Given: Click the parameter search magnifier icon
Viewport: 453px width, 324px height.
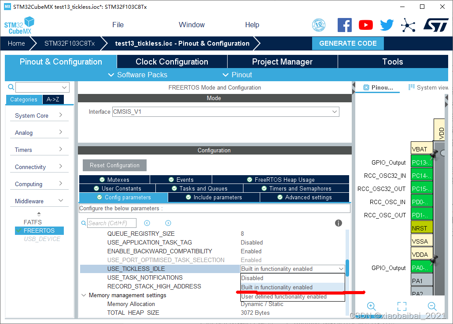Looking at the screenshot, I should [84, 223].
